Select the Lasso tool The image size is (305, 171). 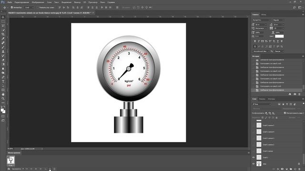point(3,26)
